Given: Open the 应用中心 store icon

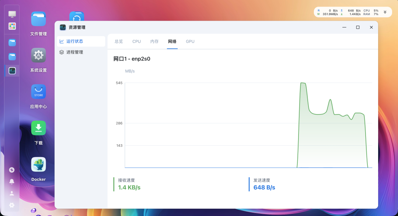Looking at the screenshot, I should pyautogui.click(x=38, y=91).
